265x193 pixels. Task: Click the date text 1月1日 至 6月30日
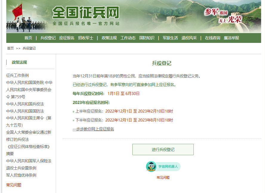tap(123, 94)
